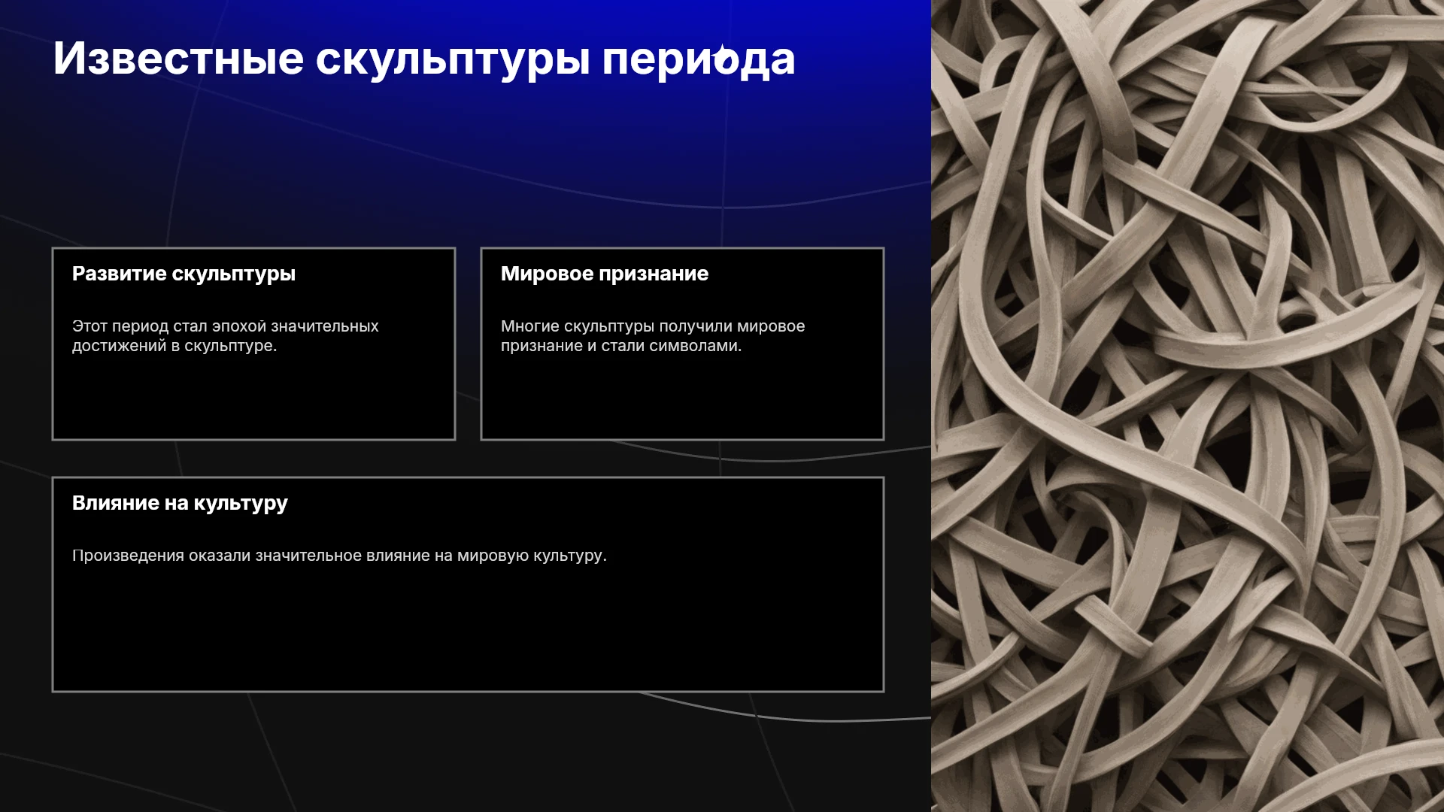
Task: Select the 'Мировое признание' card heading
Action: point(605,274)
